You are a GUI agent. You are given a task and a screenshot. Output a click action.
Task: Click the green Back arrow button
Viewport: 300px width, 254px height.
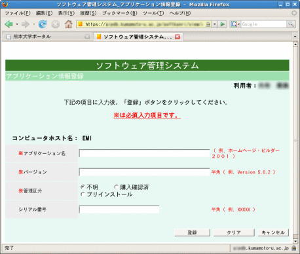[x=9, y=24]
